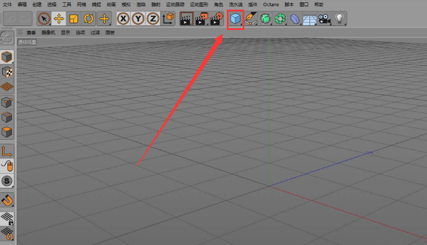Open the 创建 menu

click(x=37, y=5)
